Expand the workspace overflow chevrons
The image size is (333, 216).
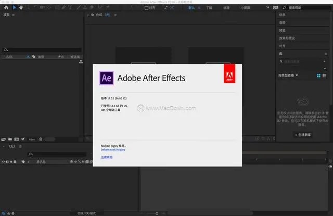click(x=267, y=7)
